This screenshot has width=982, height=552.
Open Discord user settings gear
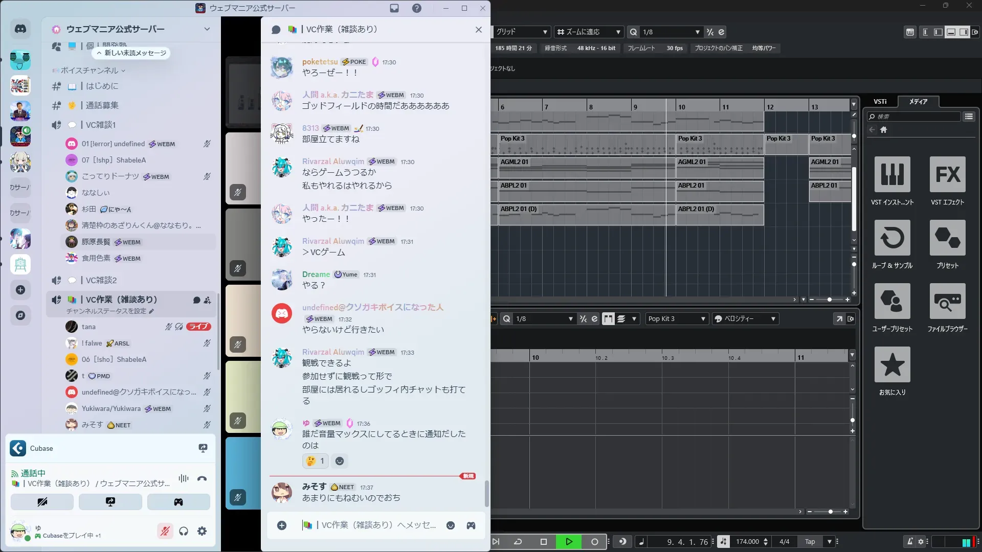[x=202, y=532]
